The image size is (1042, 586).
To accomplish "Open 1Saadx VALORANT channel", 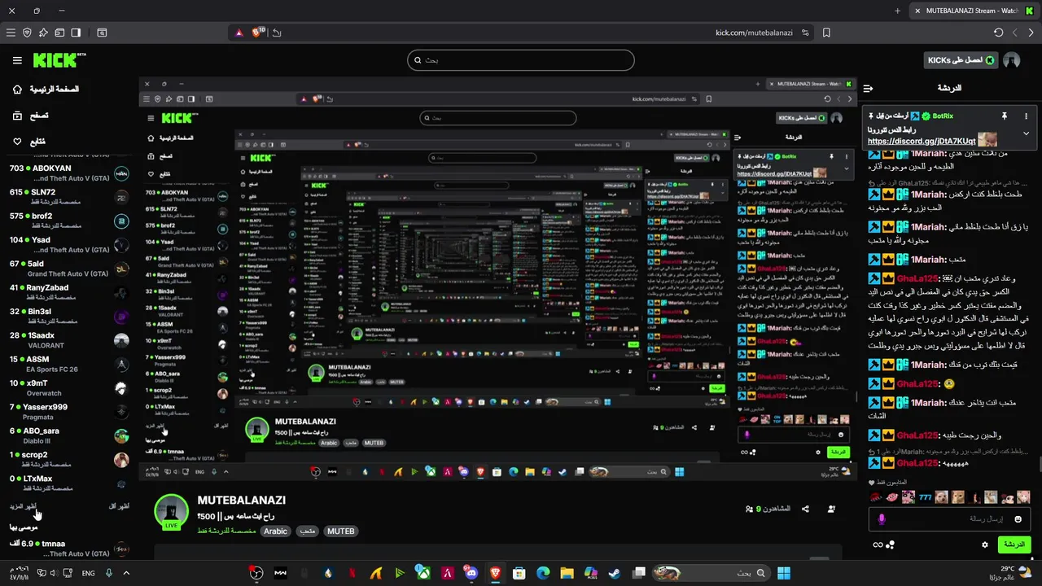I will click(69, 340).
